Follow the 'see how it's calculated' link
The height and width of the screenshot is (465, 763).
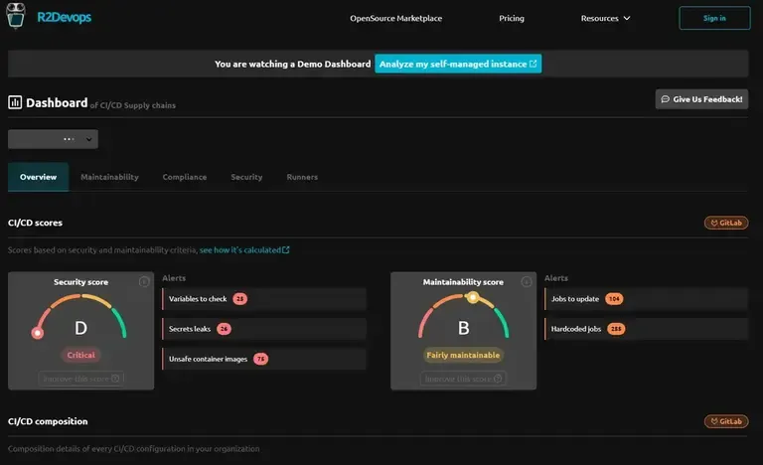[244, 250]
